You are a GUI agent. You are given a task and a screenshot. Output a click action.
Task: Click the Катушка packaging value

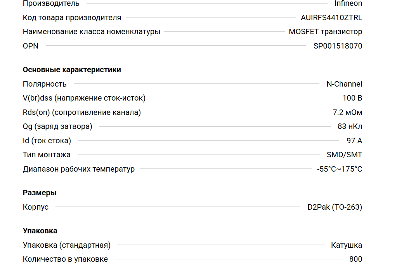346,245
